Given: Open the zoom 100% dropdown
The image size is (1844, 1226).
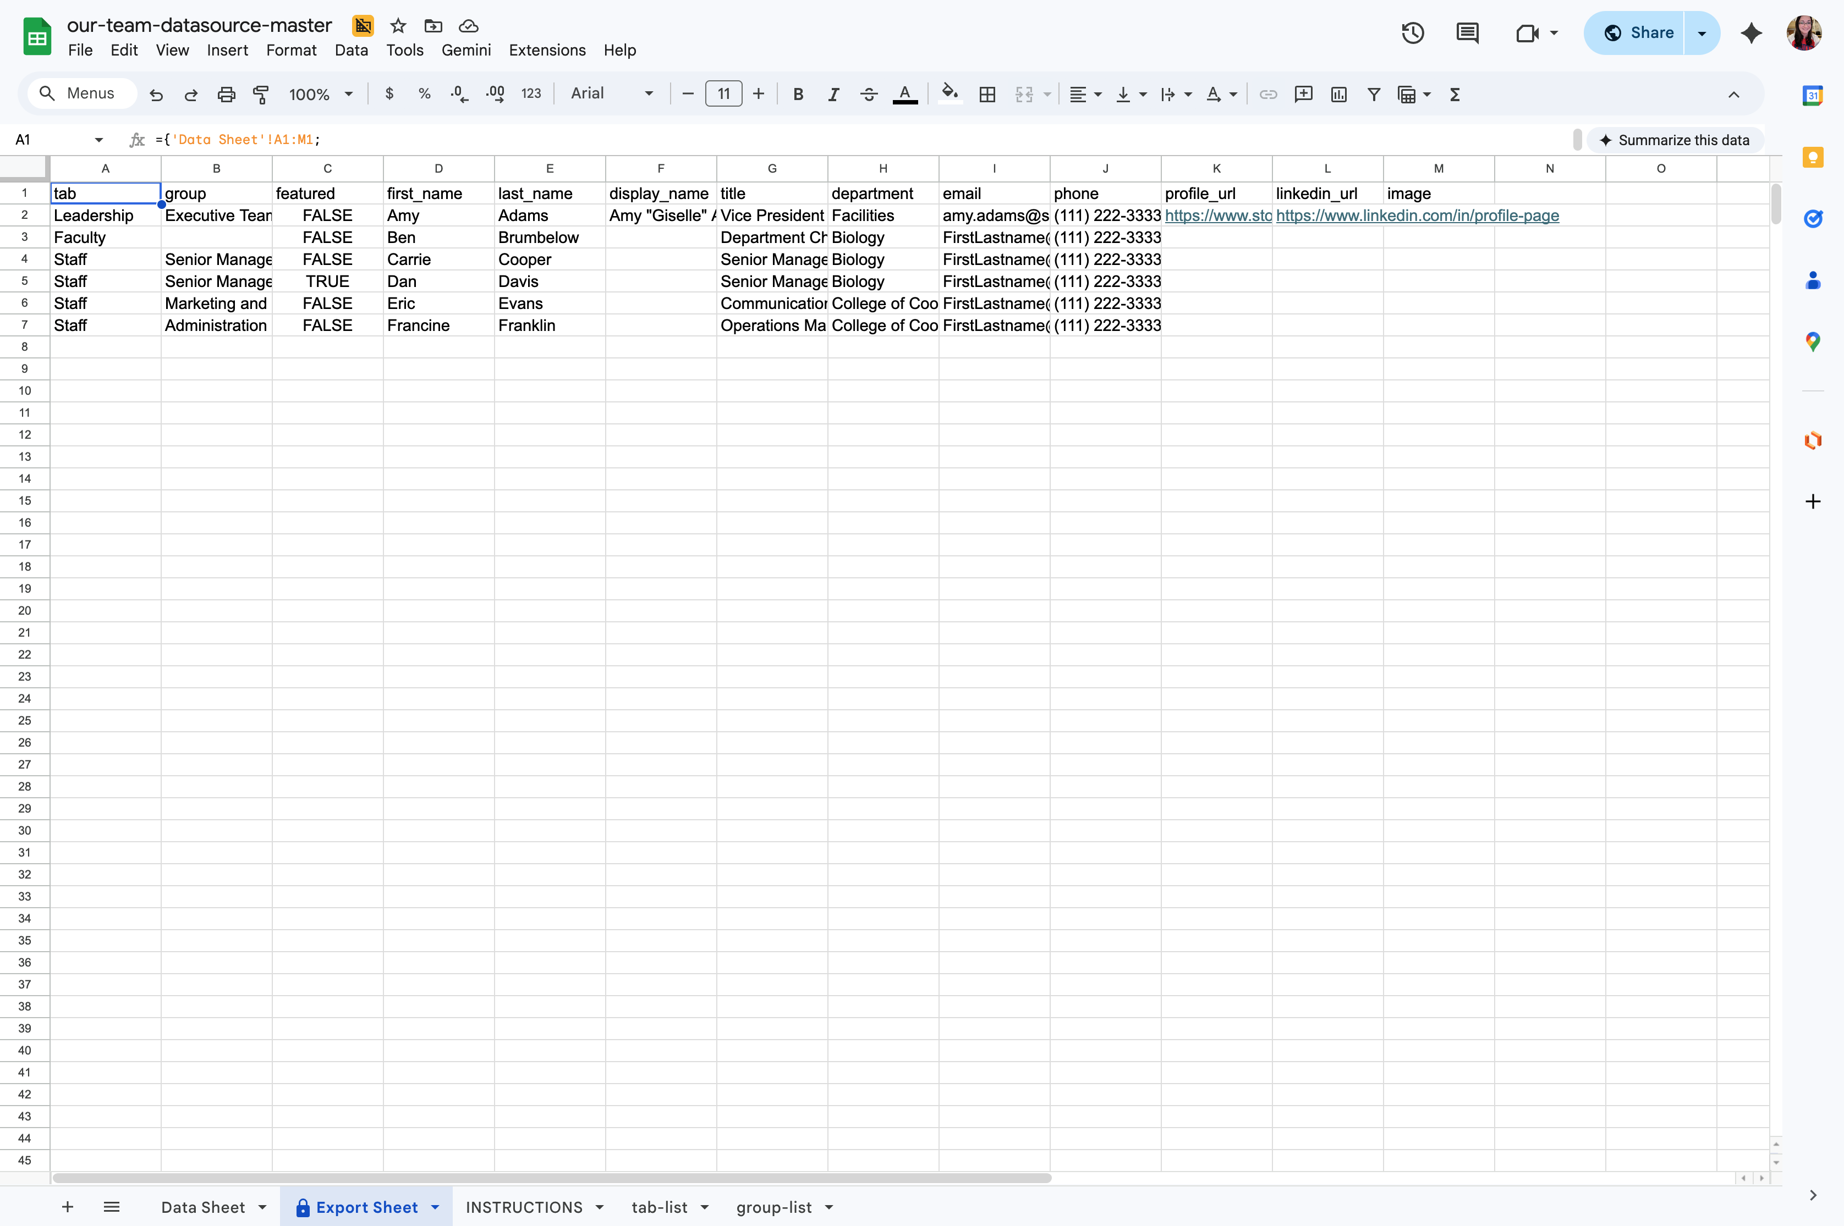Looking at the screenshot, I should [321, 94].
